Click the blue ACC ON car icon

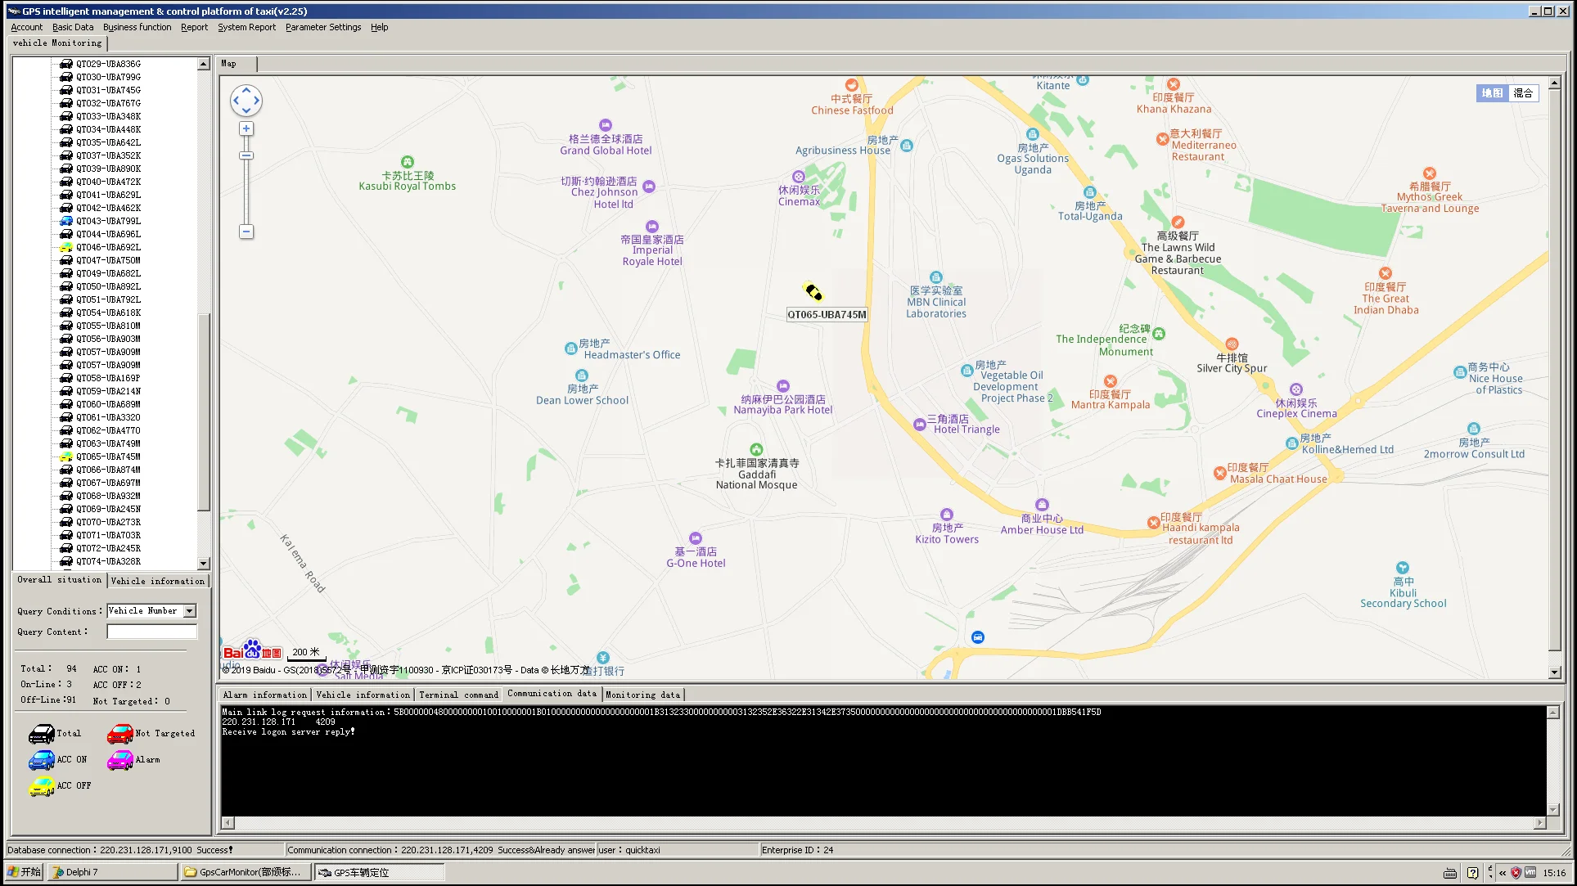pyautogui.click(x=41, y=760)
